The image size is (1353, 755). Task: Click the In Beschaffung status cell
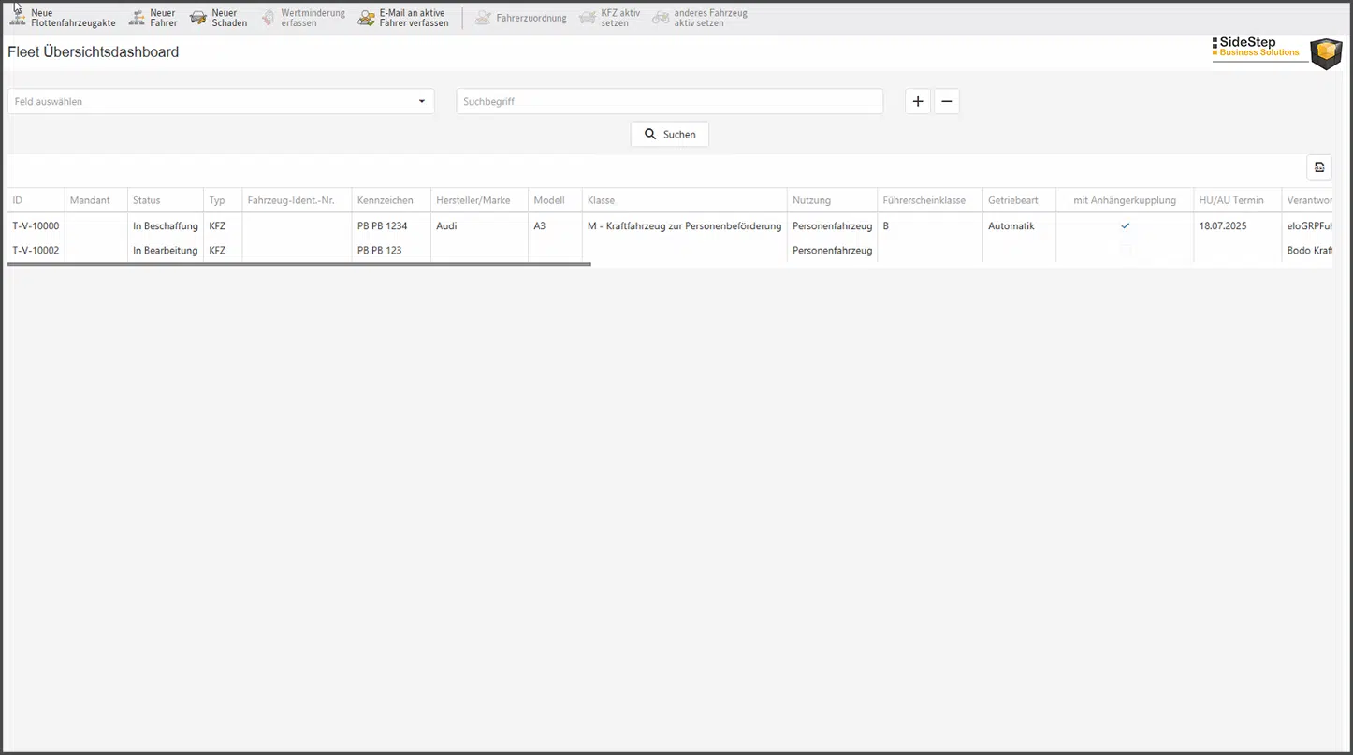(x=166, y=225)
